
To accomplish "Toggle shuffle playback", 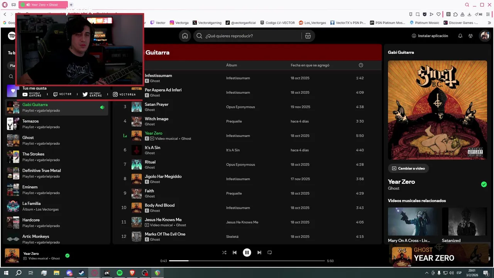I will coord(224,253).
